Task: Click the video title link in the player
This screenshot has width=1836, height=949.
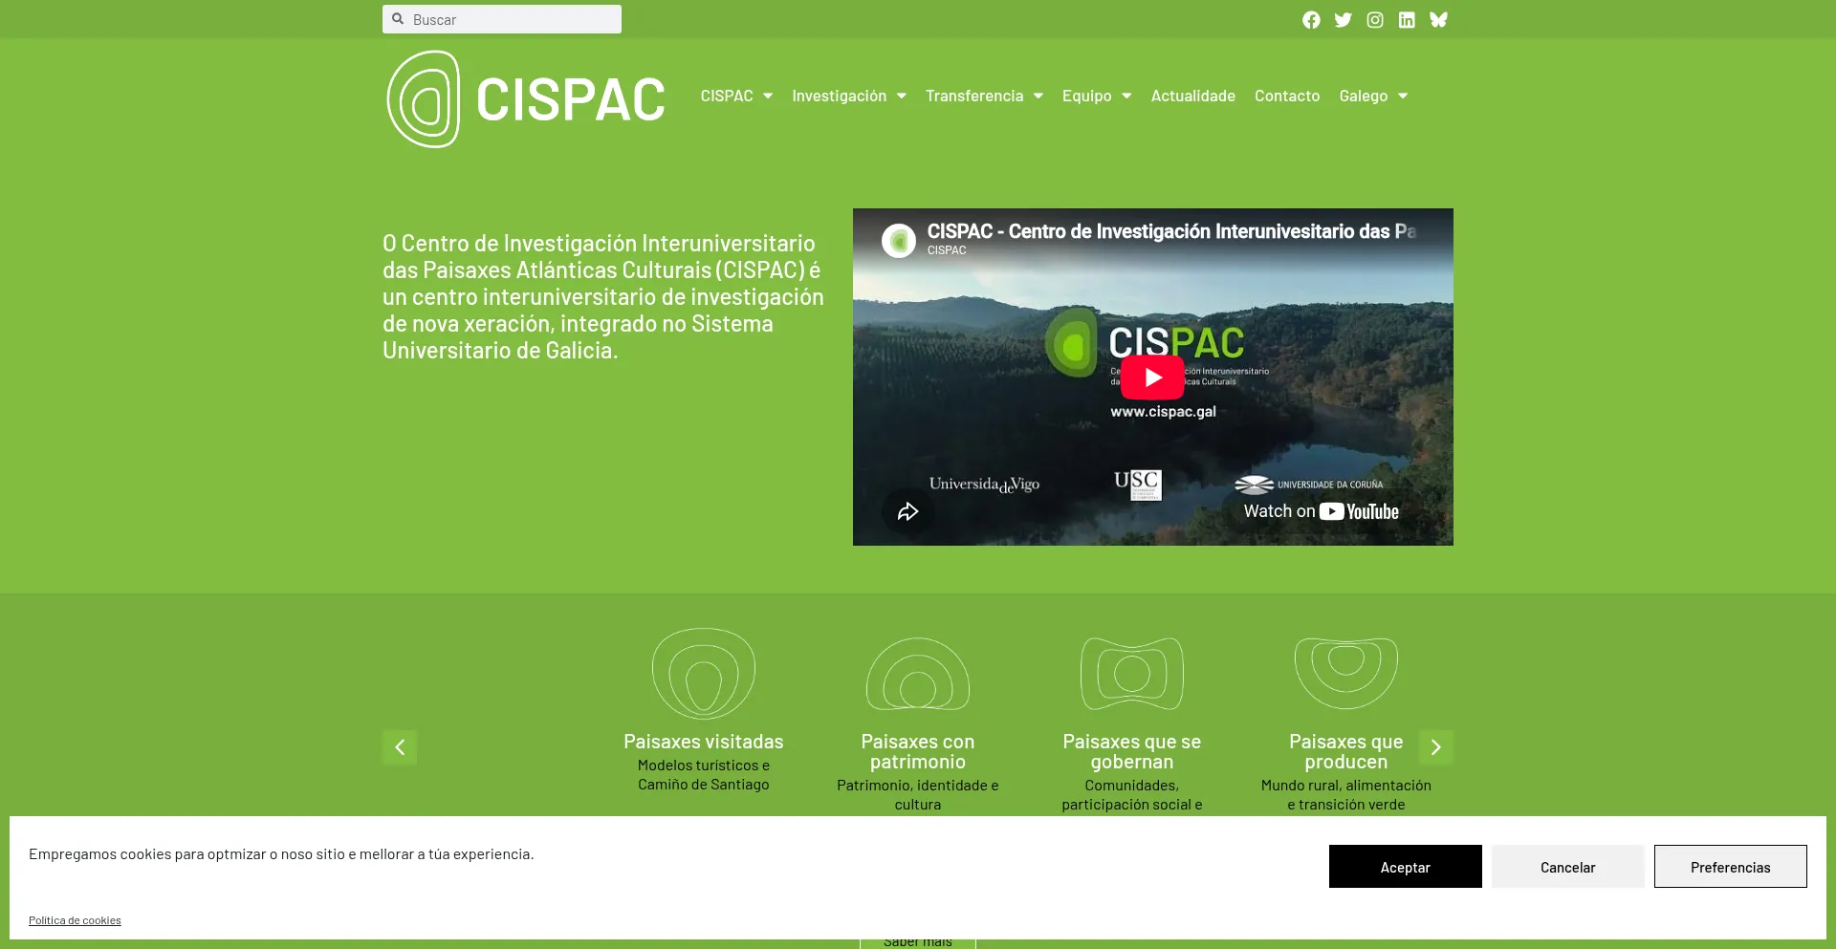Action: [1171, 231]
